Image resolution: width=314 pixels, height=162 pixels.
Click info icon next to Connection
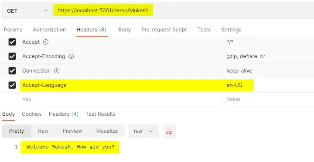point(57,71)
